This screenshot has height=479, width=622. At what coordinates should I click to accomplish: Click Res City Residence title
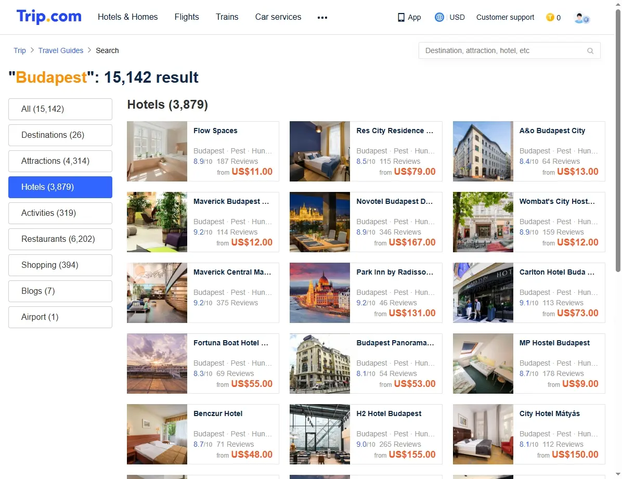[395, 131]
